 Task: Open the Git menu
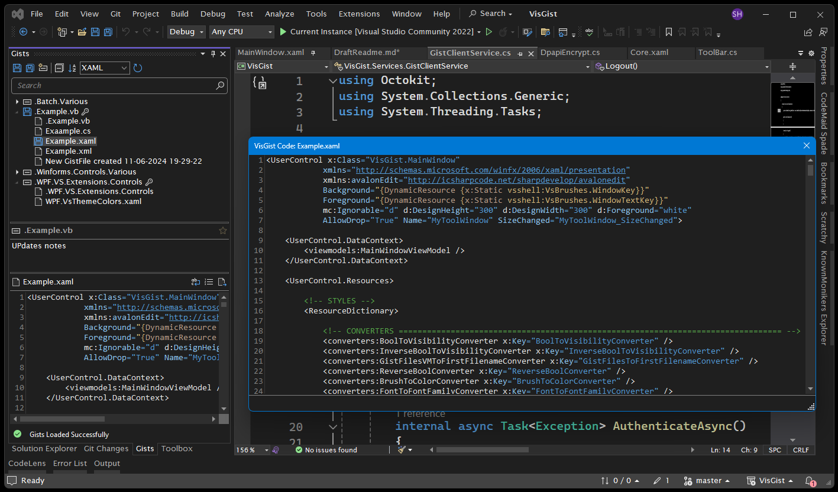115,14
